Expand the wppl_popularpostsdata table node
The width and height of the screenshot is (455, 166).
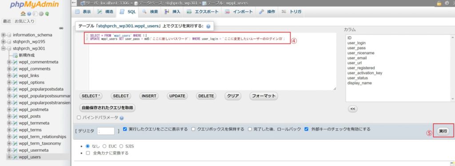click(9, 89)
